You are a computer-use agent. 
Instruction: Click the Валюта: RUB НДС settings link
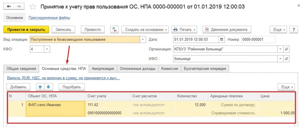click(x=63, y=78)
